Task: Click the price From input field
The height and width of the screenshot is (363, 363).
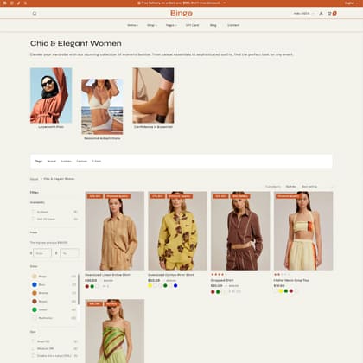Action: point(42,253)
